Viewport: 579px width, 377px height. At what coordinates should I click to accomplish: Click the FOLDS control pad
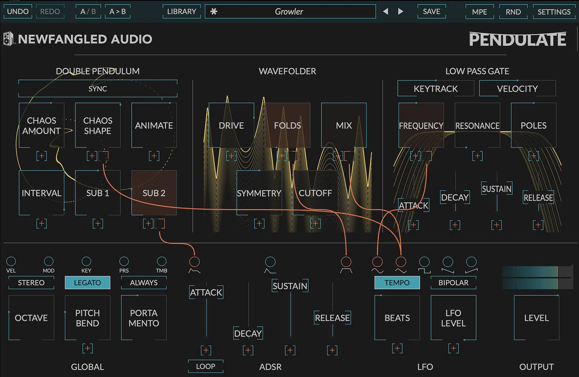tap(287, 125)
